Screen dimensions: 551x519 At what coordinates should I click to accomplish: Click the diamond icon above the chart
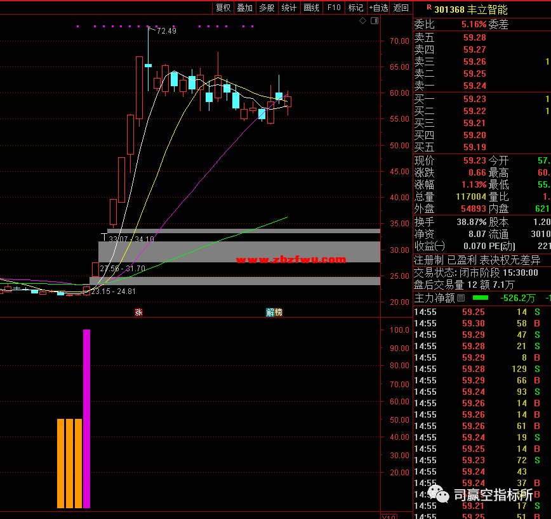[362, 21]
